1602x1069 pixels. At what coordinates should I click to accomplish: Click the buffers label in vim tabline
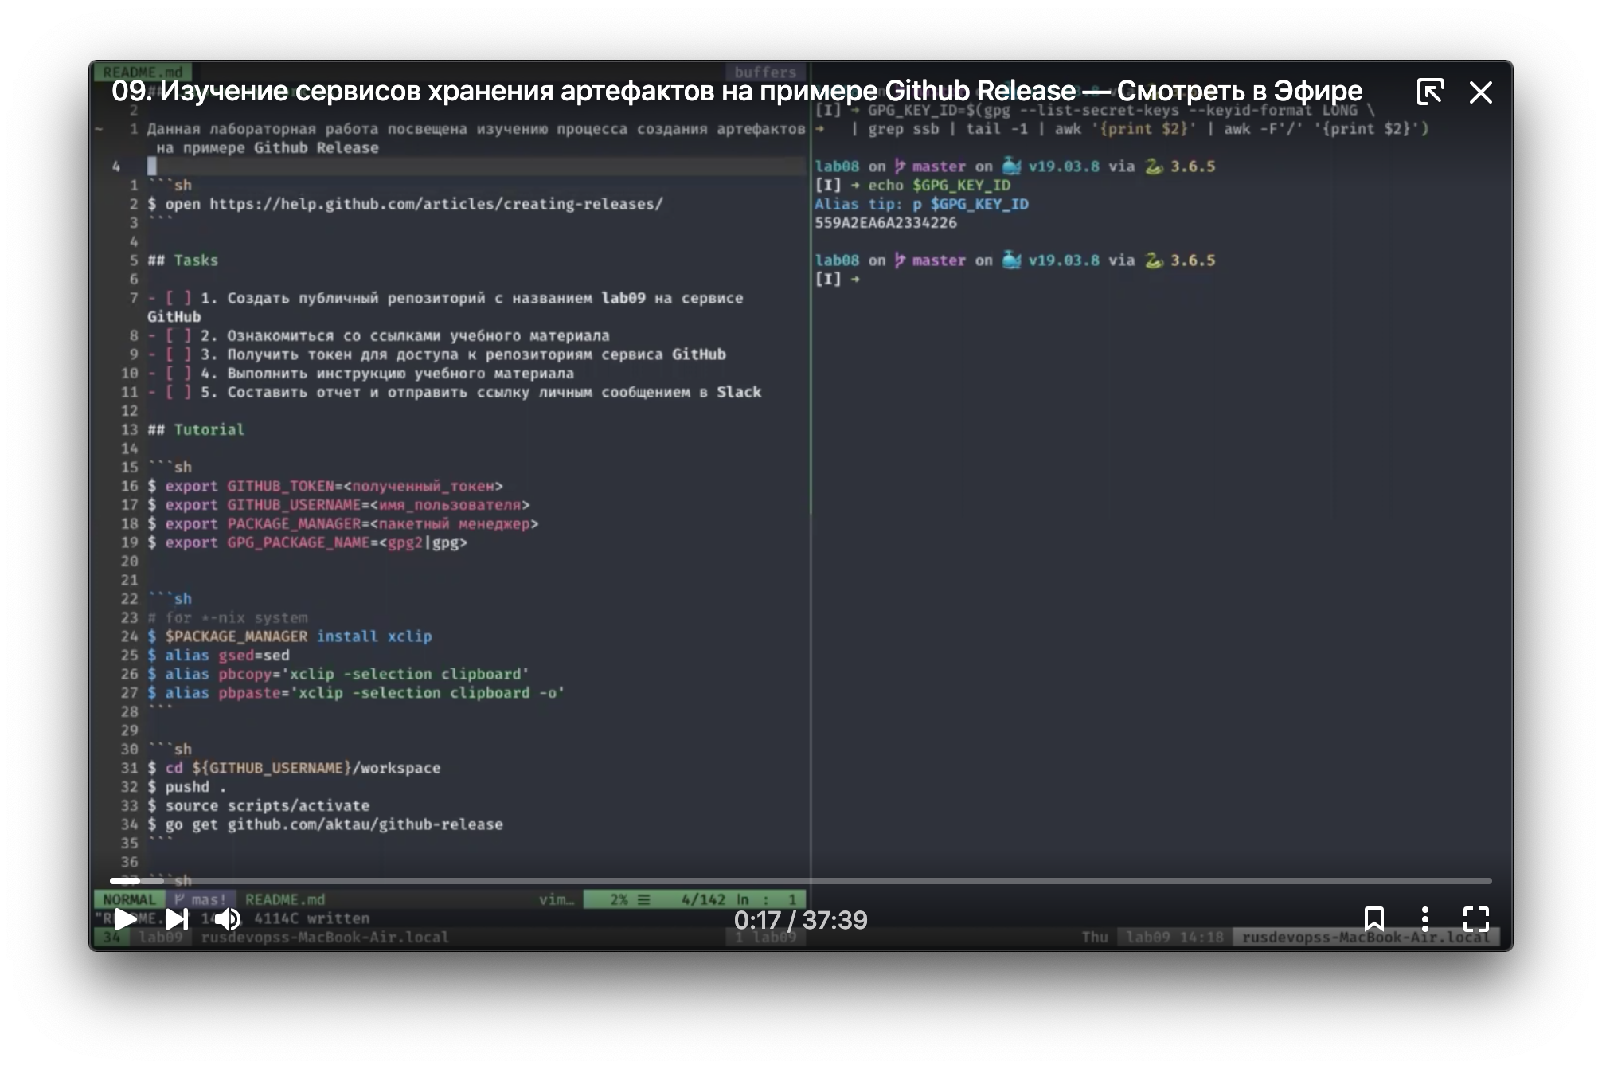tap(764, 72)
